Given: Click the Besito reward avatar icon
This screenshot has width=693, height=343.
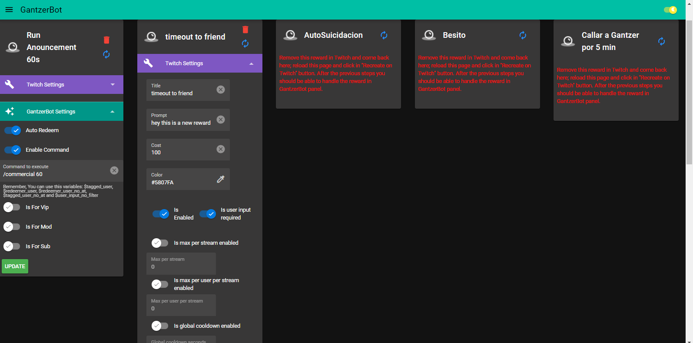Looking at the screenshot, I should point(429,35).
